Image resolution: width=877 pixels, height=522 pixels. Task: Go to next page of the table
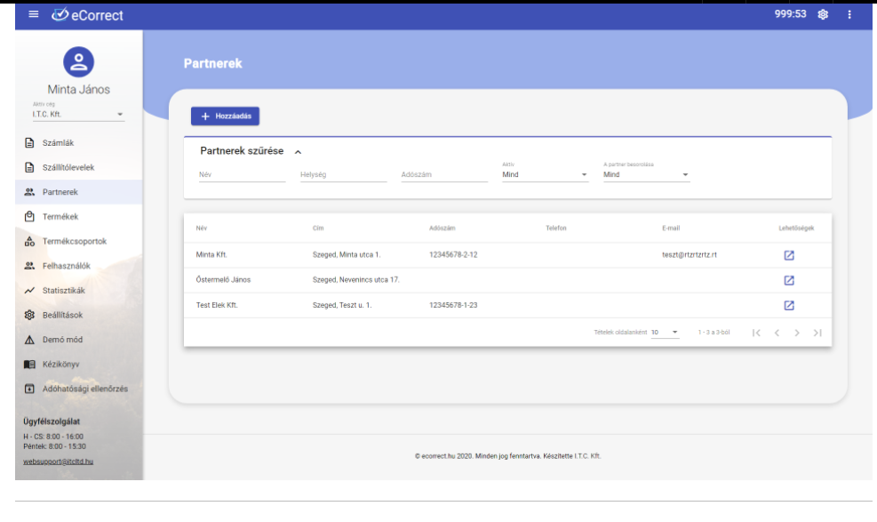pos(797,333)
